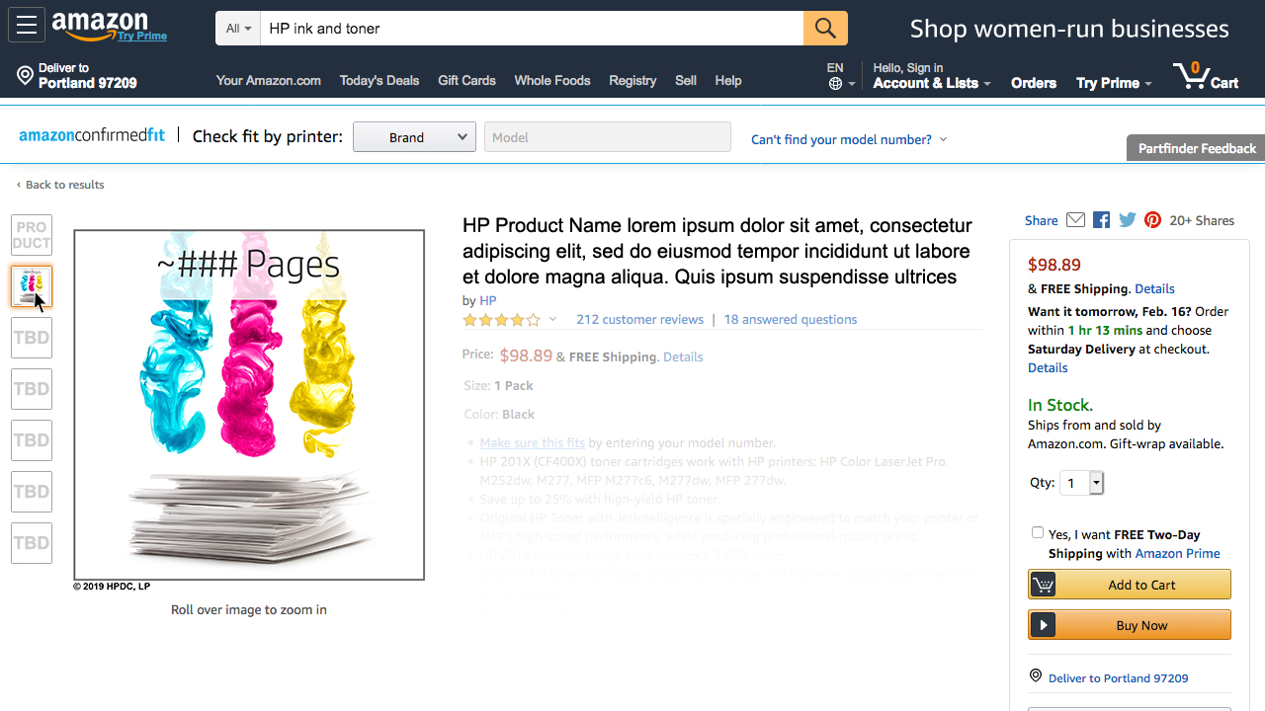Image resolution: width=1265 pixels, height=711 pixels.
Task: Click the Buy Now button
Action: [x=1130, y=625]
